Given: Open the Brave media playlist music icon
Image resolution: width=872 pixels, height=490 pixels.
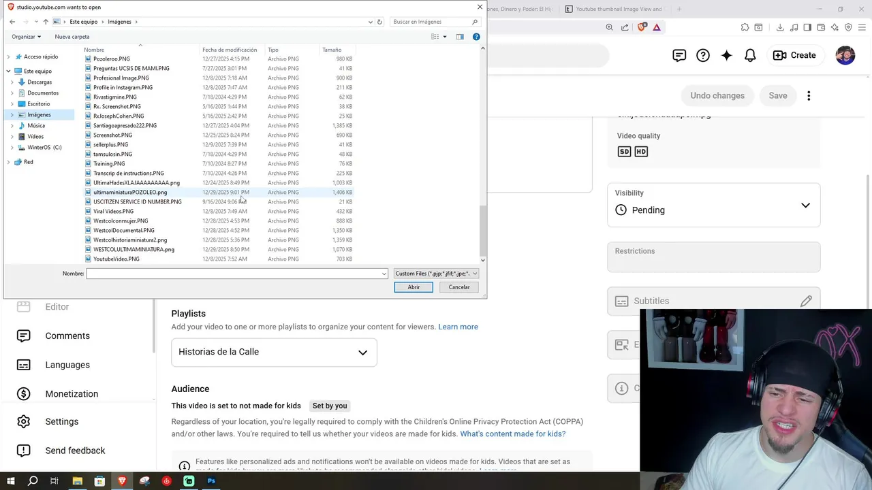Looking at the screenshot, I should tap(794, 27).
